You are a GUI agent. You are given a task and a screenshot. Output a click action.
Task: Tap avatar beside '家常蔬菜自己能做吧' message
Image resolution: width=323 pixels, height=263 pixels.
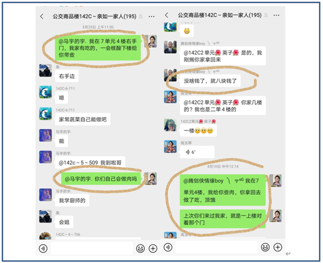[x=45, y=114]
